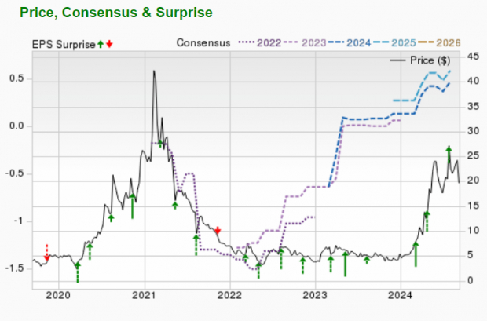Click the 2023 label on the x-axis
This screenshot has width=487, height=321.
tap(315, 296)
